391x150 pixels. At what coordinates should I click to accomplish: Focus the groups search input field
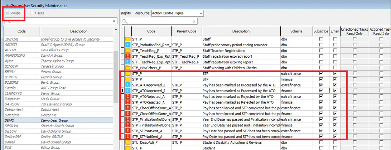(61, 21)
